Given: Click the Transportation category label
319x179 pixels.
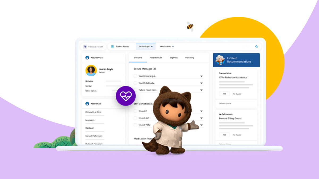Looking at the screenshot, I should click(225, 73).
